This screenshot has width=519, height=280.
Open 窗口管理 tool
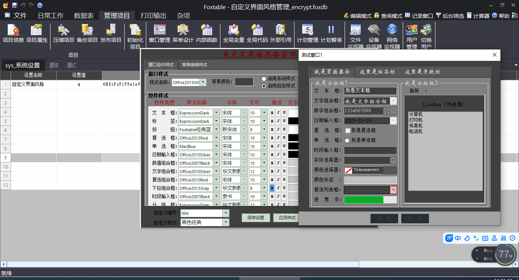pyautogui.click(x=159, y=34)
